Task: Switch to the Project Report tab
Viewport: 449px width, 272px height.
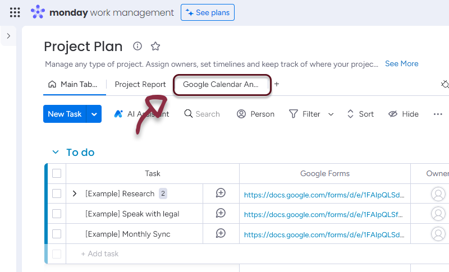Action: 140,84
